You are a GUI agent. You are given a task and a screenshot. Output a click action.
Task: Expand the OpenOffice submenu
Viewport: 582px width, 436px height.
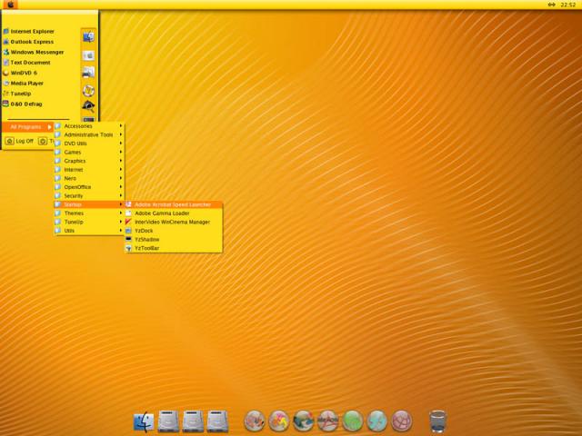pyautogui.click(x=89, y=187)
